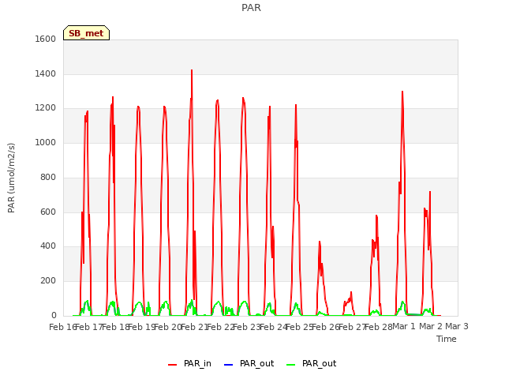Click the Feb 16 x-axis tick label
505x379 pixels.
pos(62,327)
